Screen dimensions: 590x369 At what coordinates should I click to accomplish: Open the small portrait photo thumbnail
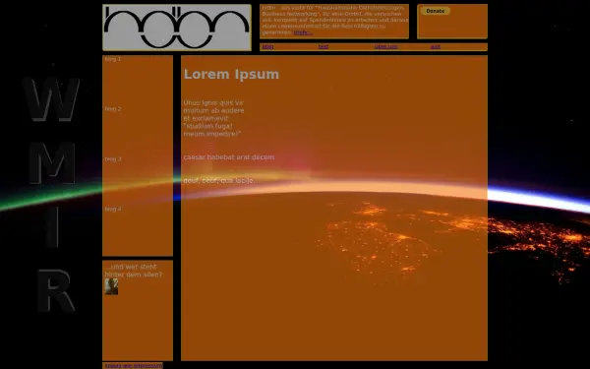tap(111, 286)
